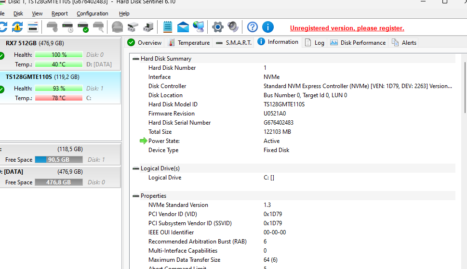Screen dimensions: 467x269
Task: Open settings via the gear icon
Action: point(218,27)
